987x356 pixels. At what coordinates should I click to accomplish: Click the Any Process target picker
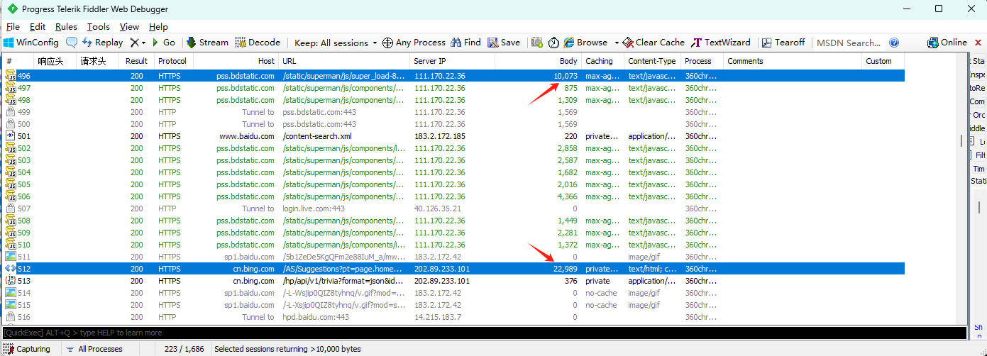point(414,43)
